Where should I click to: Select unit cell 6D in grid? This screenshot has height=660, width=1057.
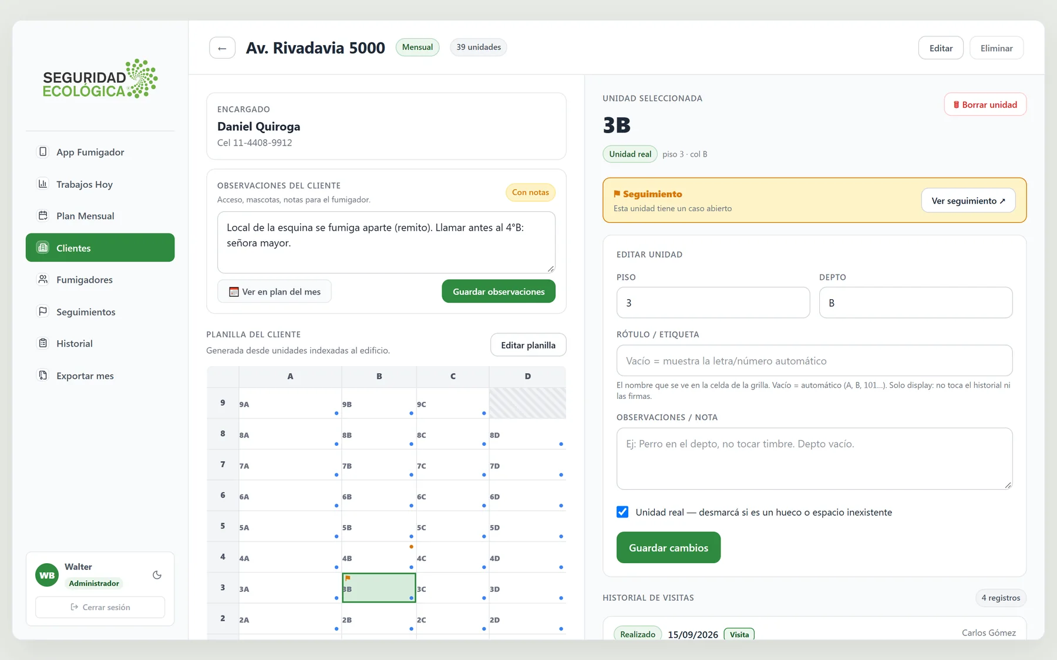[x=527, y=496]
